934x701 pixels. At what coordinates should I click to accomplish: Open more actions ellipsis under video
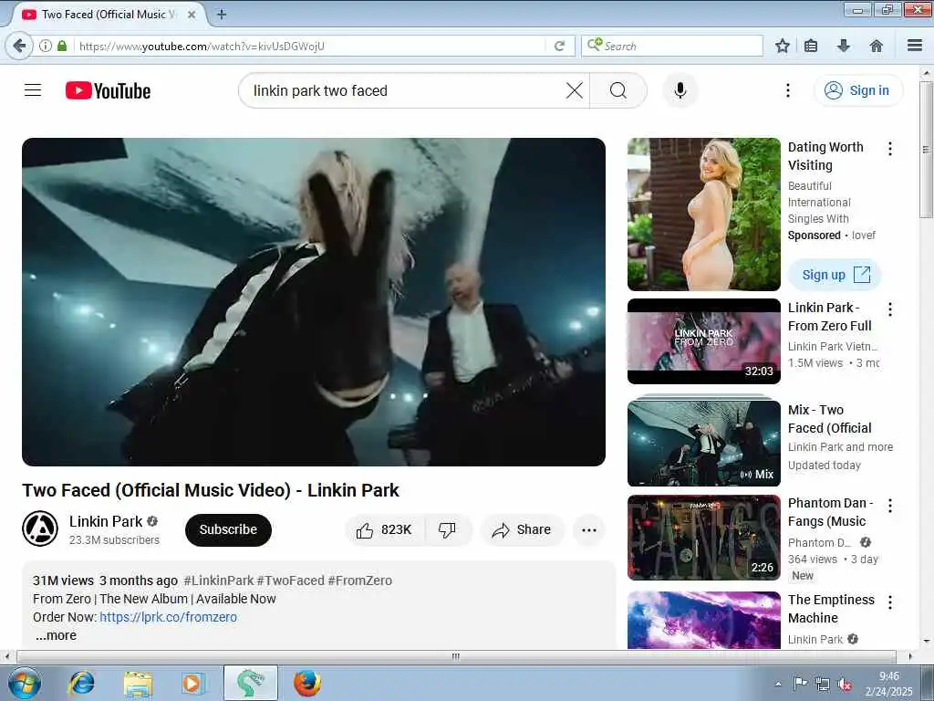589,530
